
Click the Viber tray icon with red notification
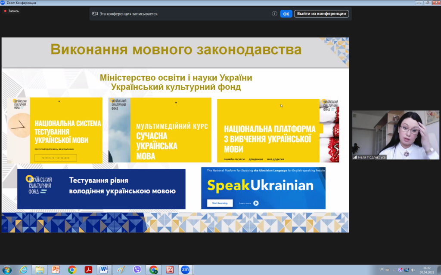coord(400,270)
